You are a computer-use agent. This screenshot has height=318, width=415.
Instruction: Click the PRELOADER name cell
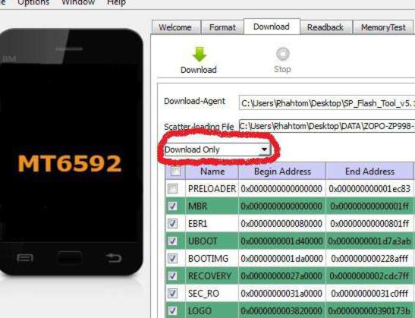(212, 189)
